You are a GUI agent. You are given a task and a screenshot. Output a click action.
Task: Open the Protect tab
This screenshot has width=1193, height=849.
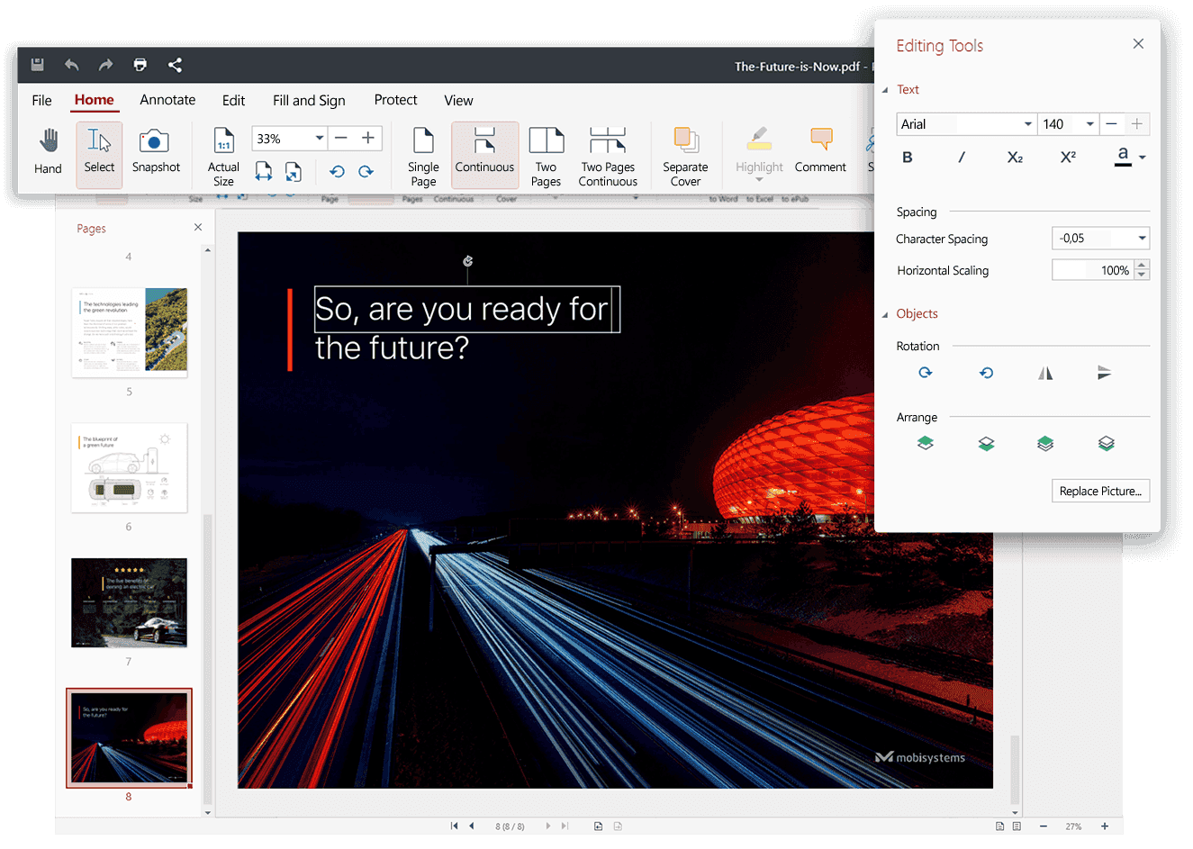[395, 100]
